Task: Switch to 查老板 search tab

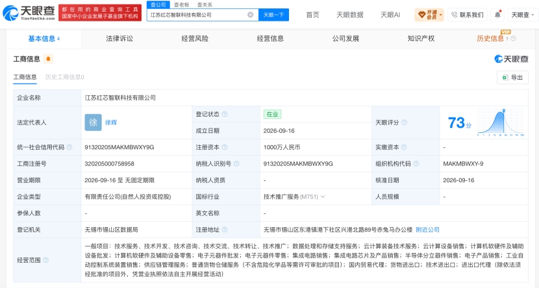Action: pos(181,5)
